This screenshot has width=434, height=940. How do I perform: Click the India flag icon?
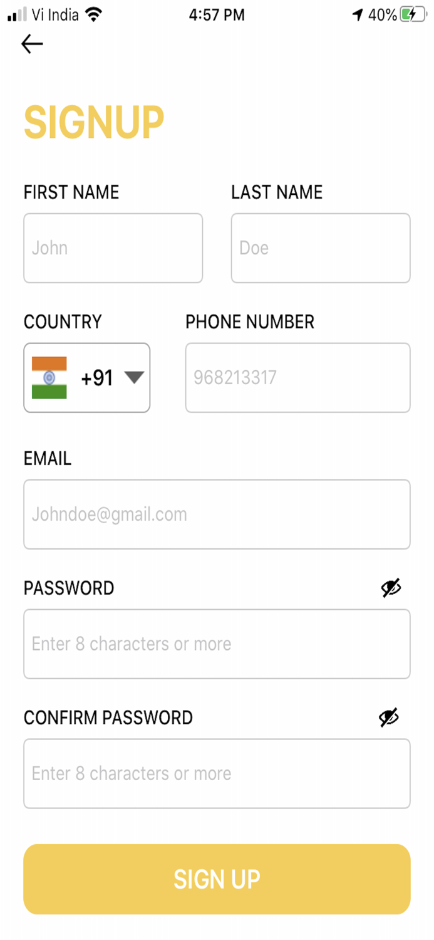coord(49,377)
